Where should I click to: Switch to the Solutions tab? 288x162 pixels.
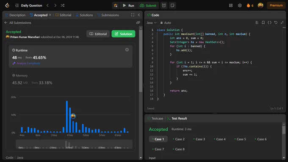click(84, 15)
